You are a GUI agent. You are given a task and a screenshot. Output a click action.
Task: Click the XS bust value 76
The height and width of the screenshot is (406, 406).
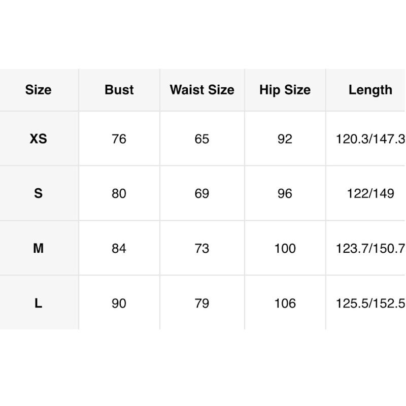(119, 139)
